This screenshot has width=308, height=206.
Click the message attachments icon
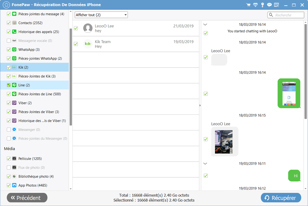pos(14,14)
